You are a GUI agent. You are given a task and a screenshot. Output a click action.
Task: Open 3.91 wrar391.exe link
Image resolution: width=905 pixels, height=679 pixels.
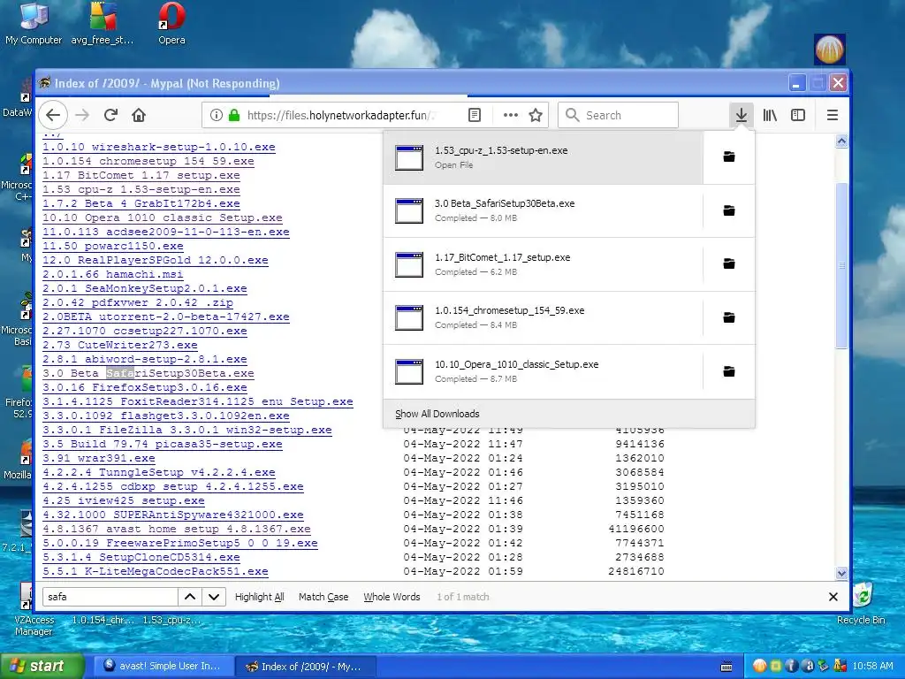pos(99,459)
